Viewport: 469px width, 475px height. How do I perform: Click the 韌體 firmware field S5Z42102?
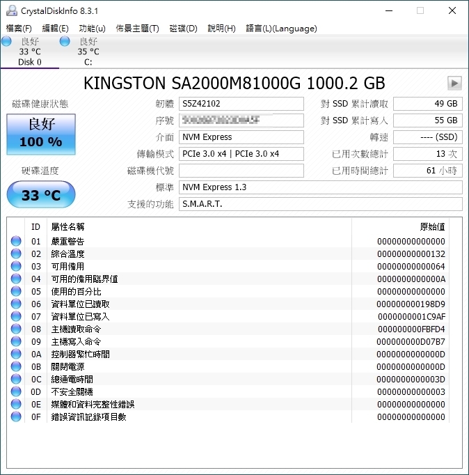coord(241,104)
